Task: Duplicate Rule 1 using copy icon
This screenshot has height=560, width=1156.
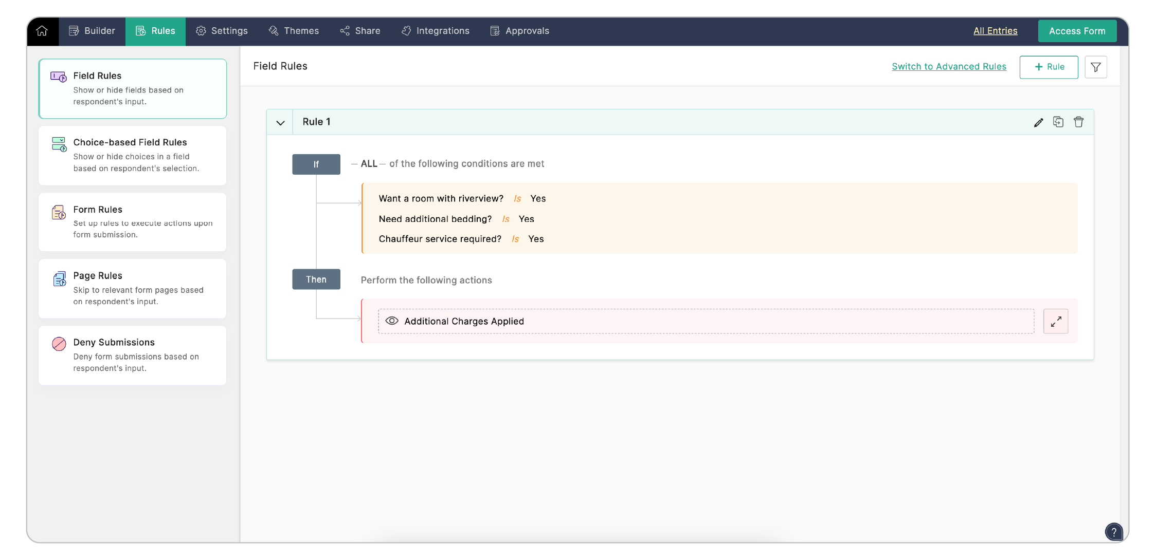Action: coord(1058,122)
